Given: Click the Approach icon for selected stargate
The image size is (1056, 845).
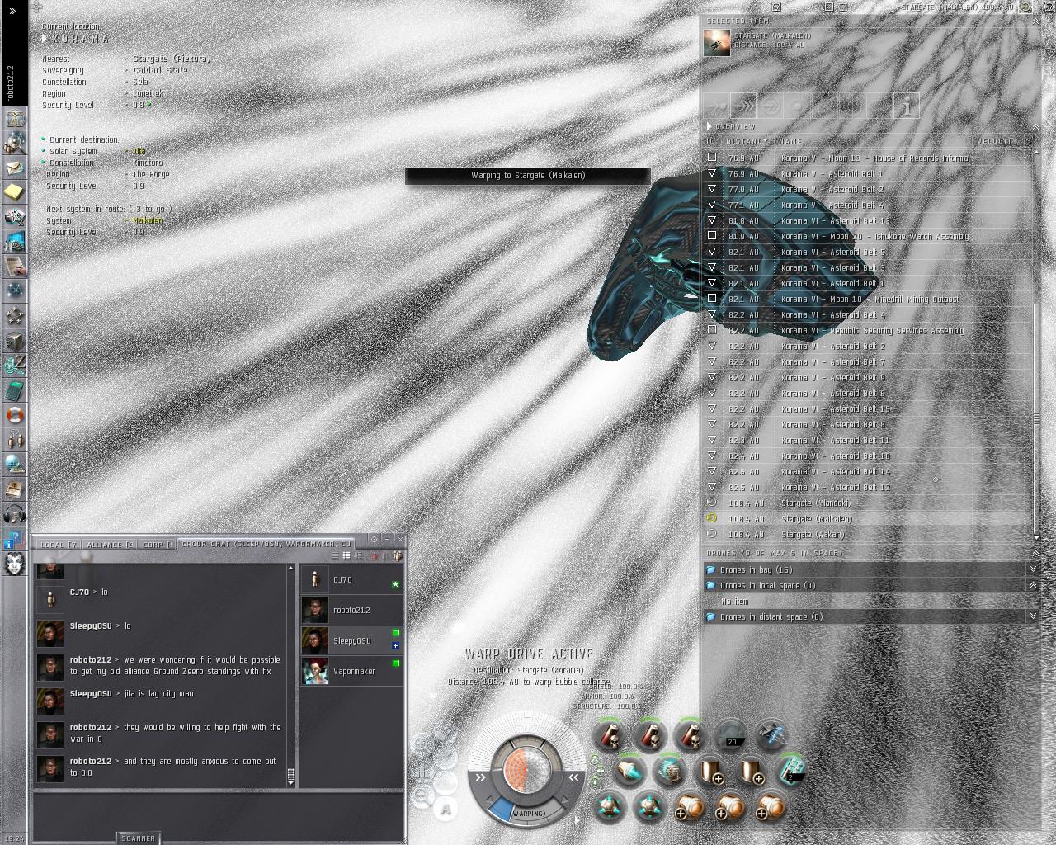Looking at the screenshot, I should pos(716,106).
